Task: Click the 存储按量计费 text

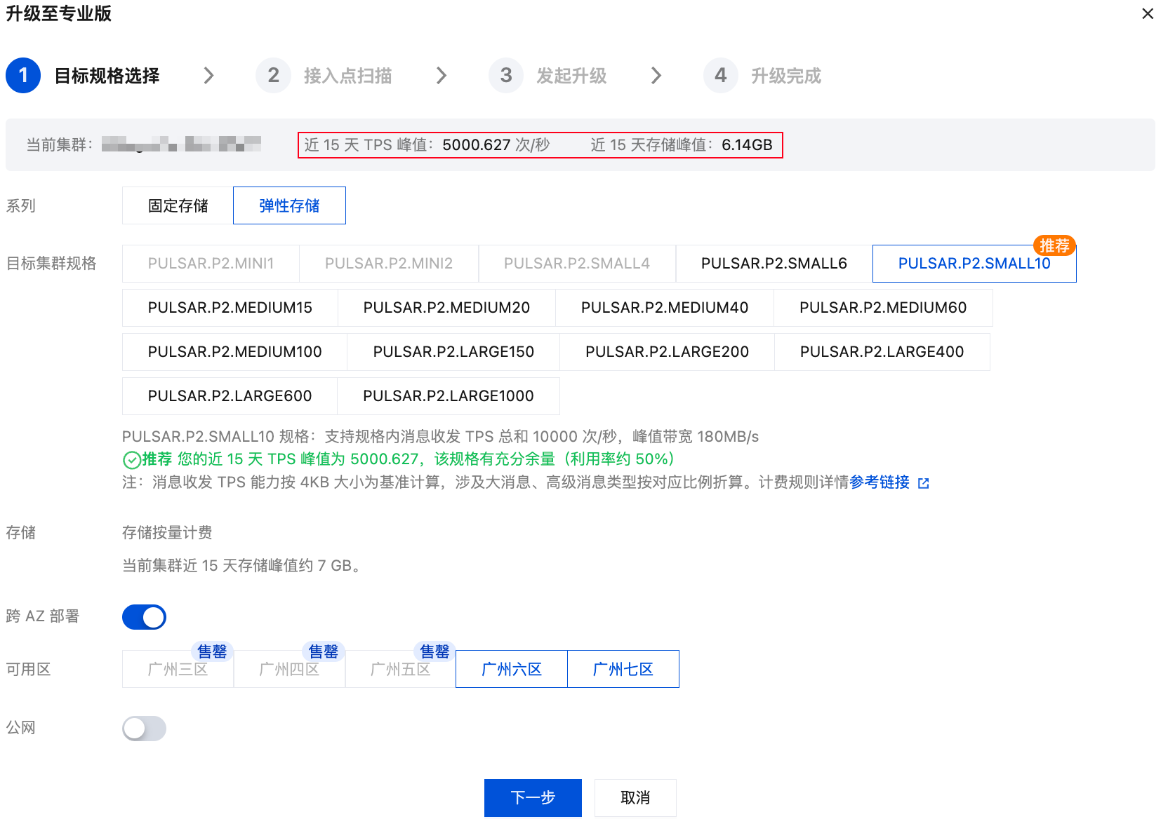Action: click(167, 533)
